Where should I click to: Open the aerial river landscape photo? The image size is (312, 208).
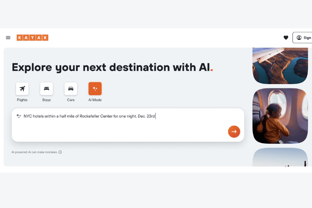point(280,65)
